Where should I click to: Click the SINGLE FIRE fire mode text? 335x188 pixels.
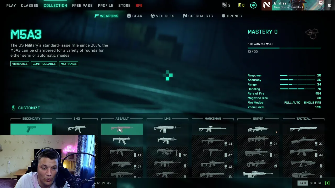click(x=312, y=103)
